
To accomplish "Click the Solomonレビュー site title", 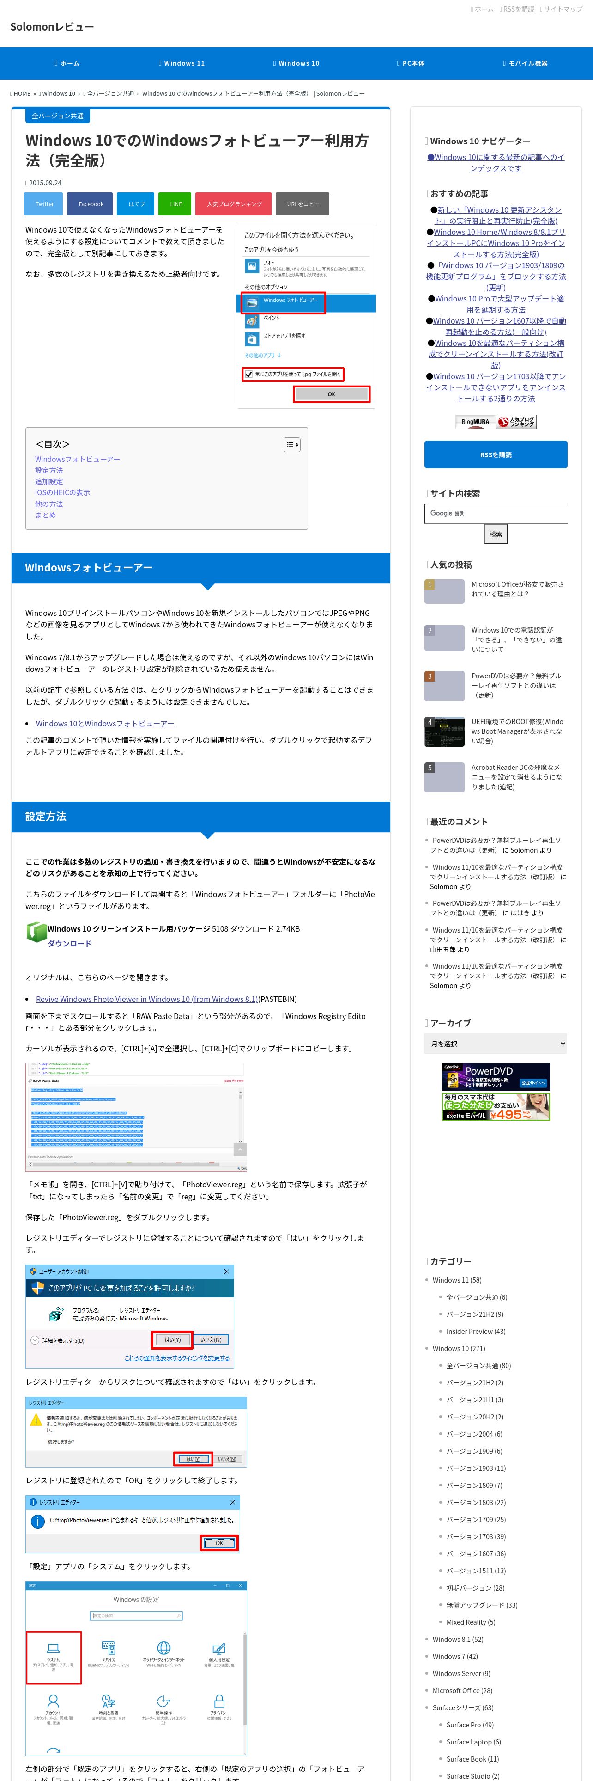I will click(x=52, y=26).
